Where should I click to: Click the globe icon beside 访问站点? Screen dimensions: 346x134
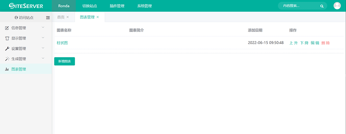(16, 17)
